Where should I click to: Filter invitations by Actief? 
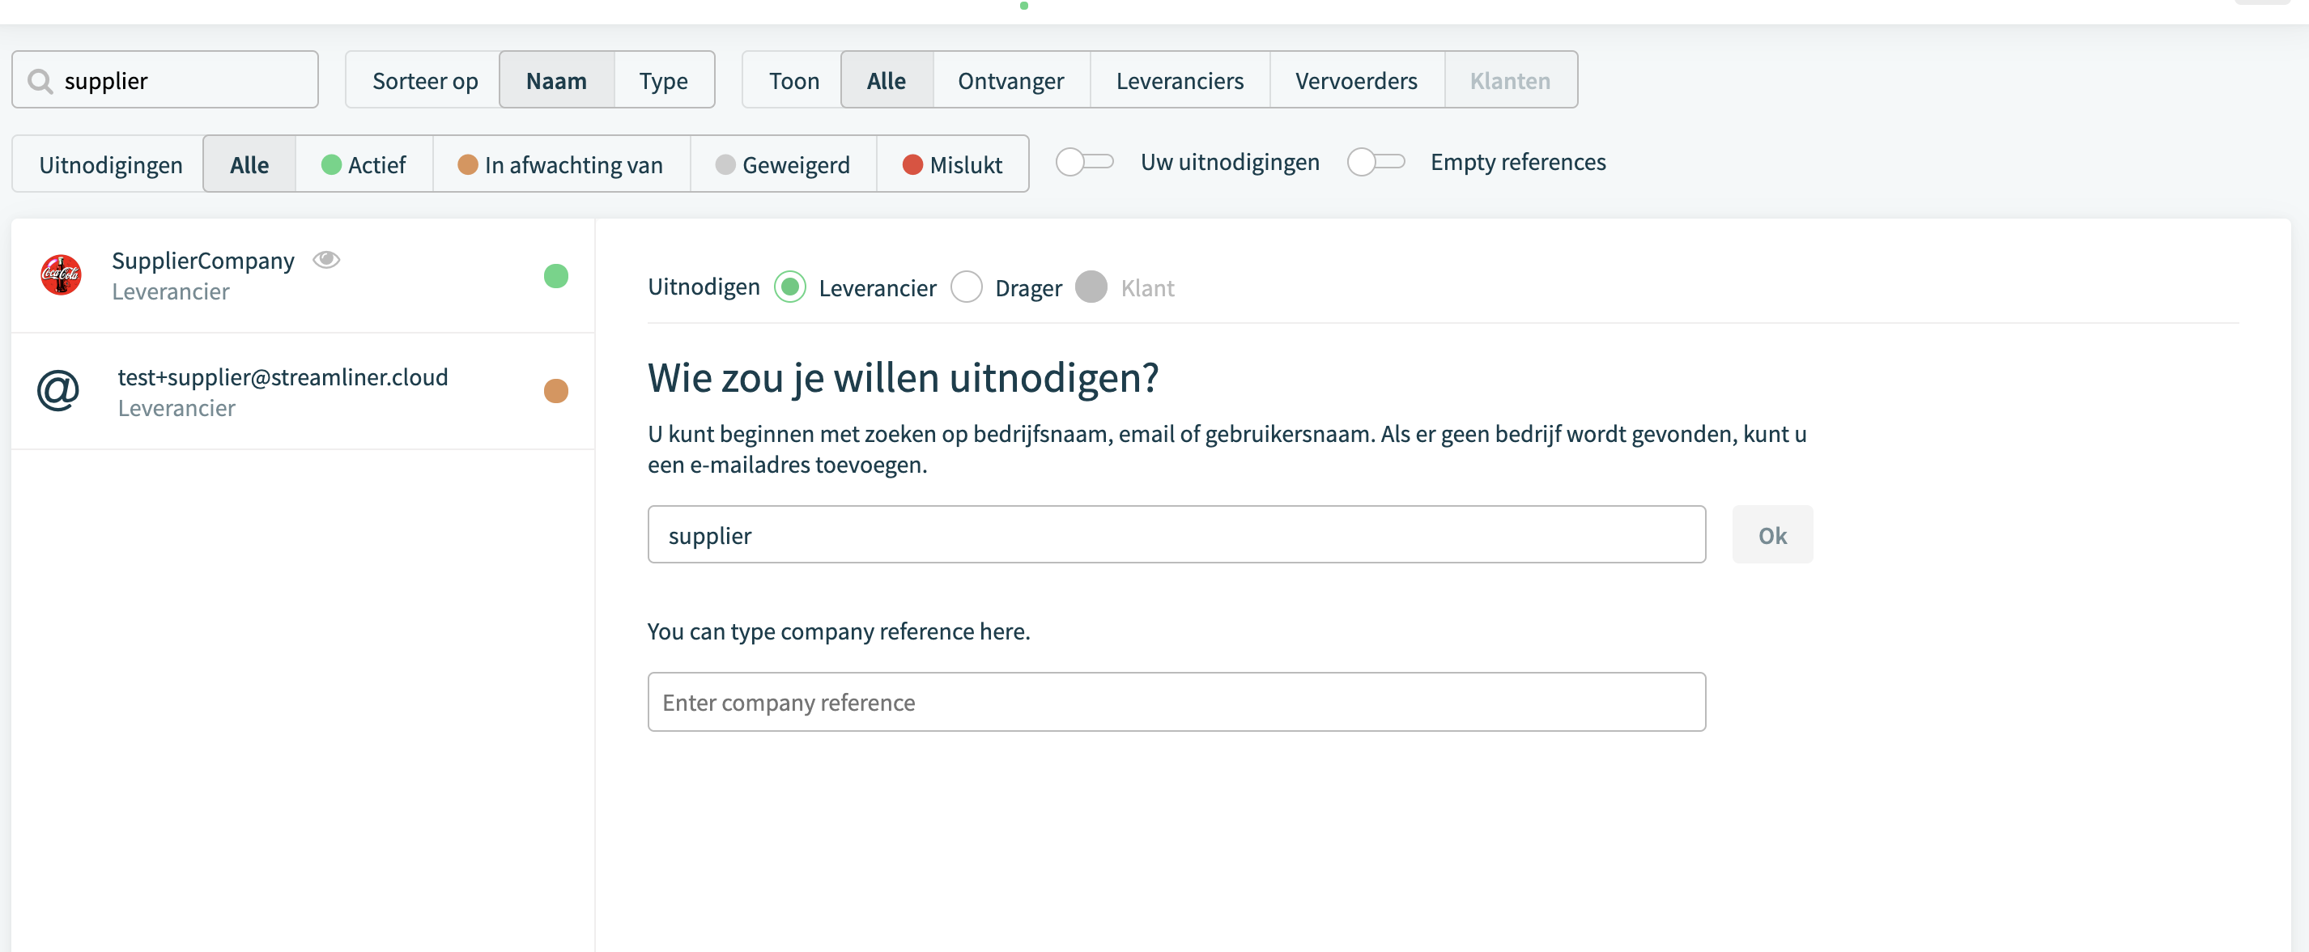click(x=364, y=164)
